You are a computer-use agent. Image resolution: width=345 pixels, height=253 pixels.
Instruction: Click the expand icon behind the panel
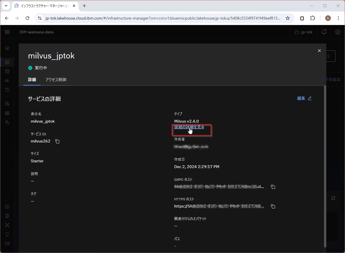pos(333,198)
